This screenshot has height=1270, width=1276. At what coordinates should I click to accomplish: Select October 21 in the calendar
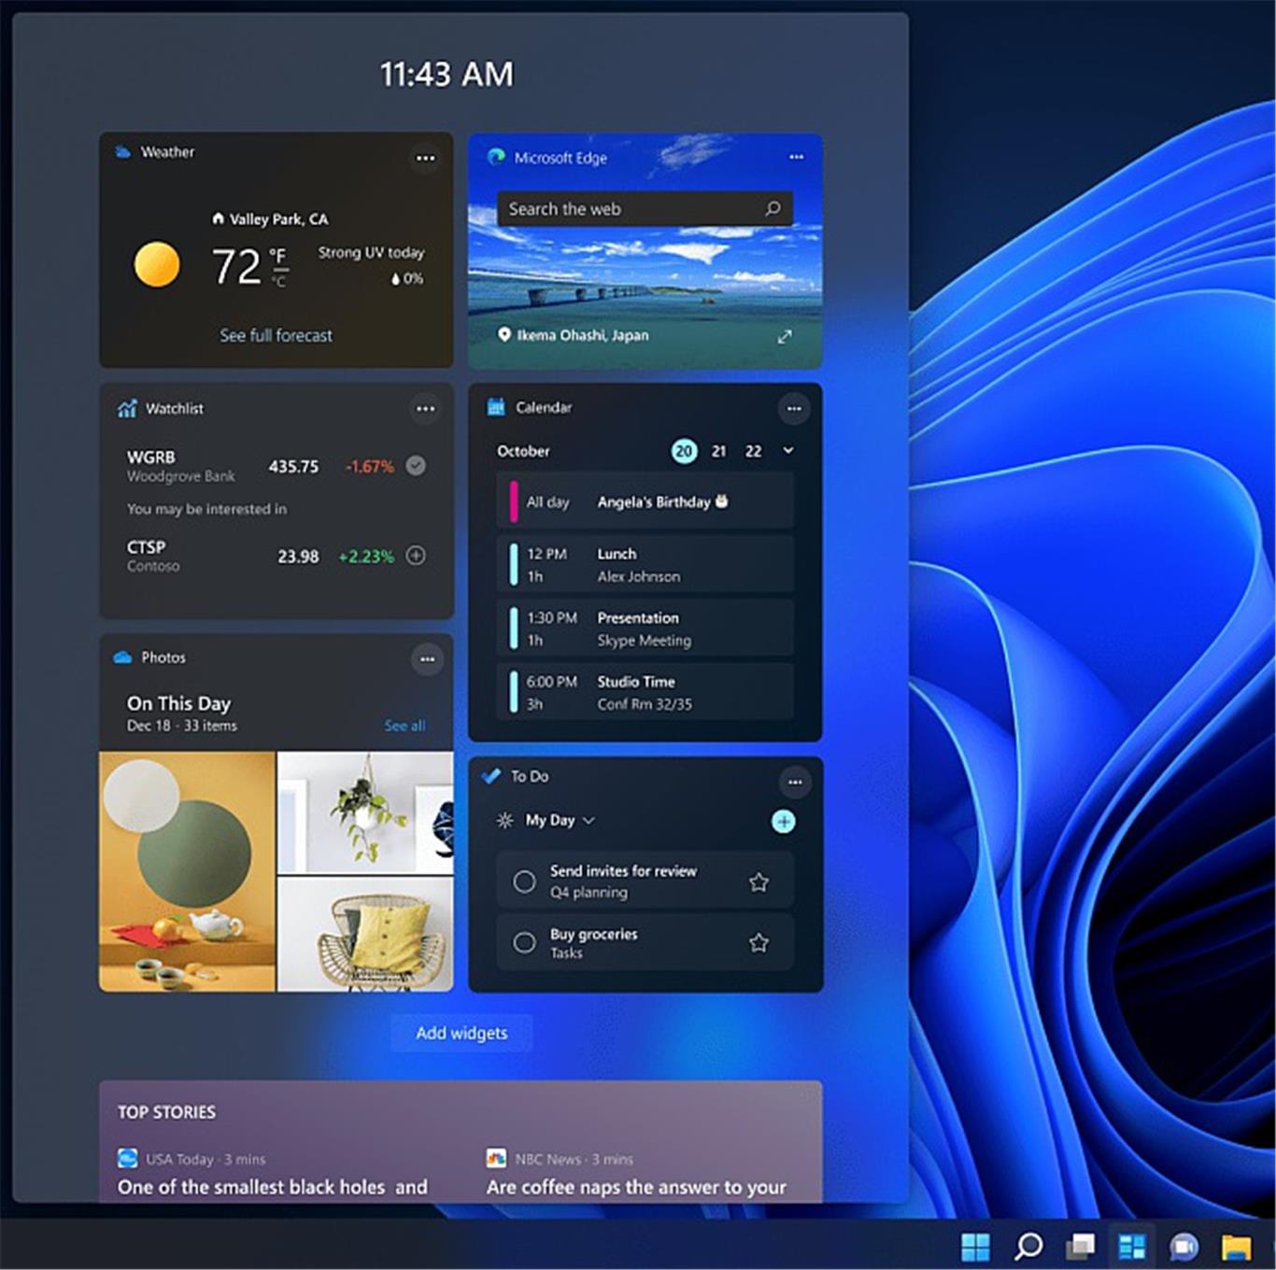pyautogui.click(x=718, y=451)
